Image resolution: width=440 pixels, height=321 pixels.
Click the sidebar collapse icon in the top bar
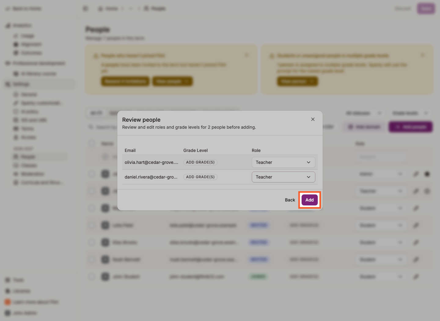(x=86, y=9)
